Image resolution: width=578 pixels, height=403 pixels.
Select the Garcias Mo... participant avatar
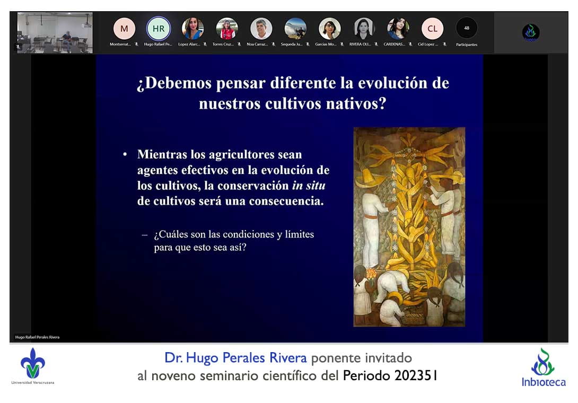pyautogui.click(x=330, y=29)
